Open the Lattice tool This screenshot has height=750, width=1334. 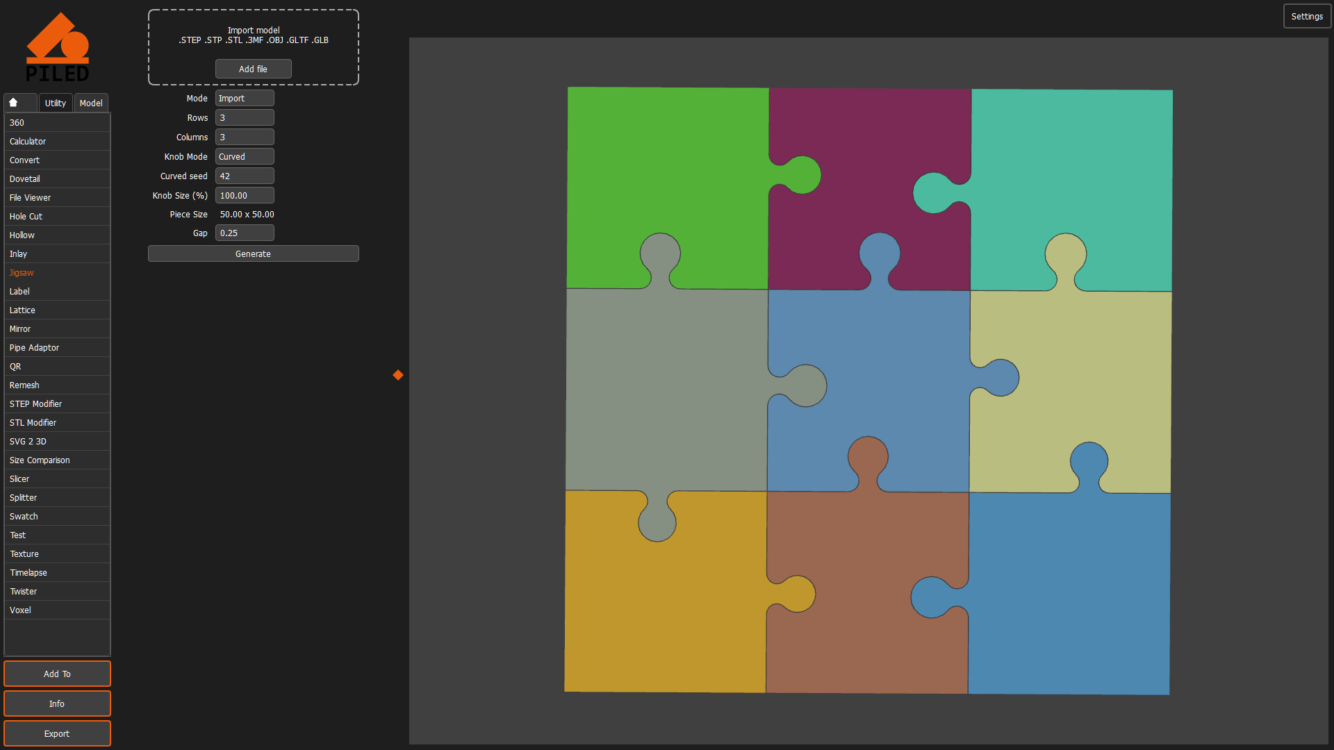57,310
